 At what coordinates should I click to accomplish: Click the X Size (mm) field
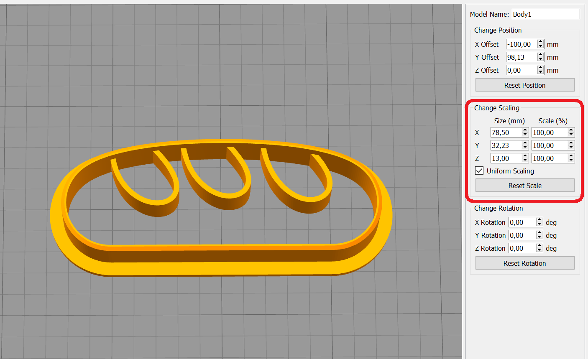click(x=506, y=132)
